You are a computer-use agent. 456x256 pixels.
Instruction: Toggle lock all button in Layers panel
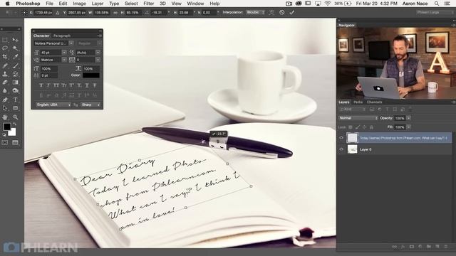click(x=372, y=127)
